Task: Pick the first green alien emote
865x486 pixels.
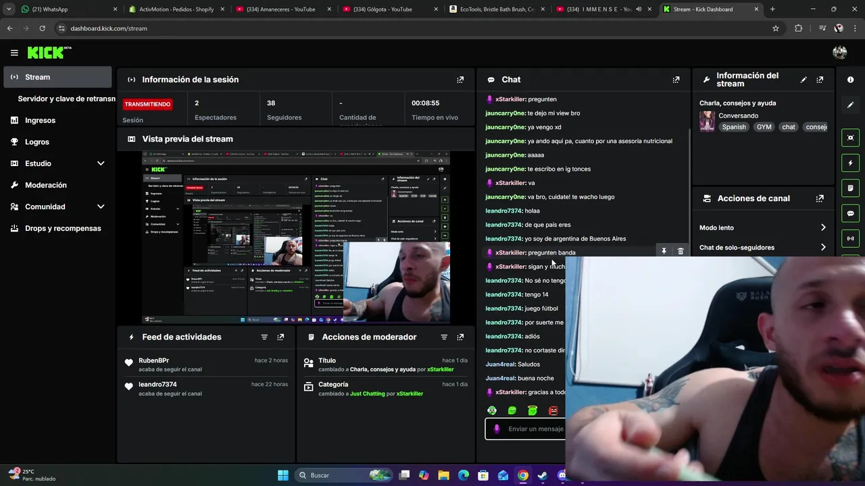Action: click(x=492, y=410)
